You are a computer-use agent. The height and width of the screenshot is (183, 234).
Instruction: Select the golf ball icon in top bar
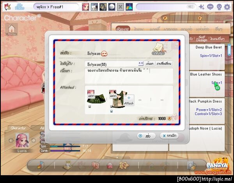coord(112,7)
